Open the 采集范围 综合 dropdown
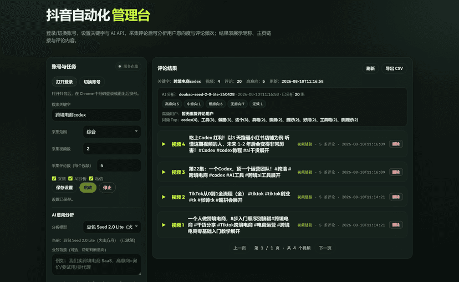 [112, 132]
